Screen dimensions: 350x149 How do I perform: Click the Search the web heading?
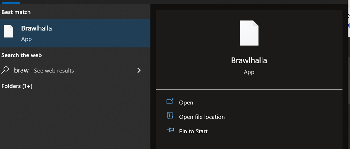pos(22,55)
